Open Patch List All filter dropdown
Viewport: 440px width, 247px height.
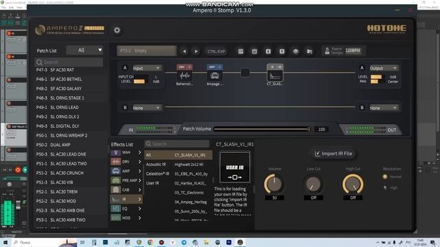(x=85, y=50)
